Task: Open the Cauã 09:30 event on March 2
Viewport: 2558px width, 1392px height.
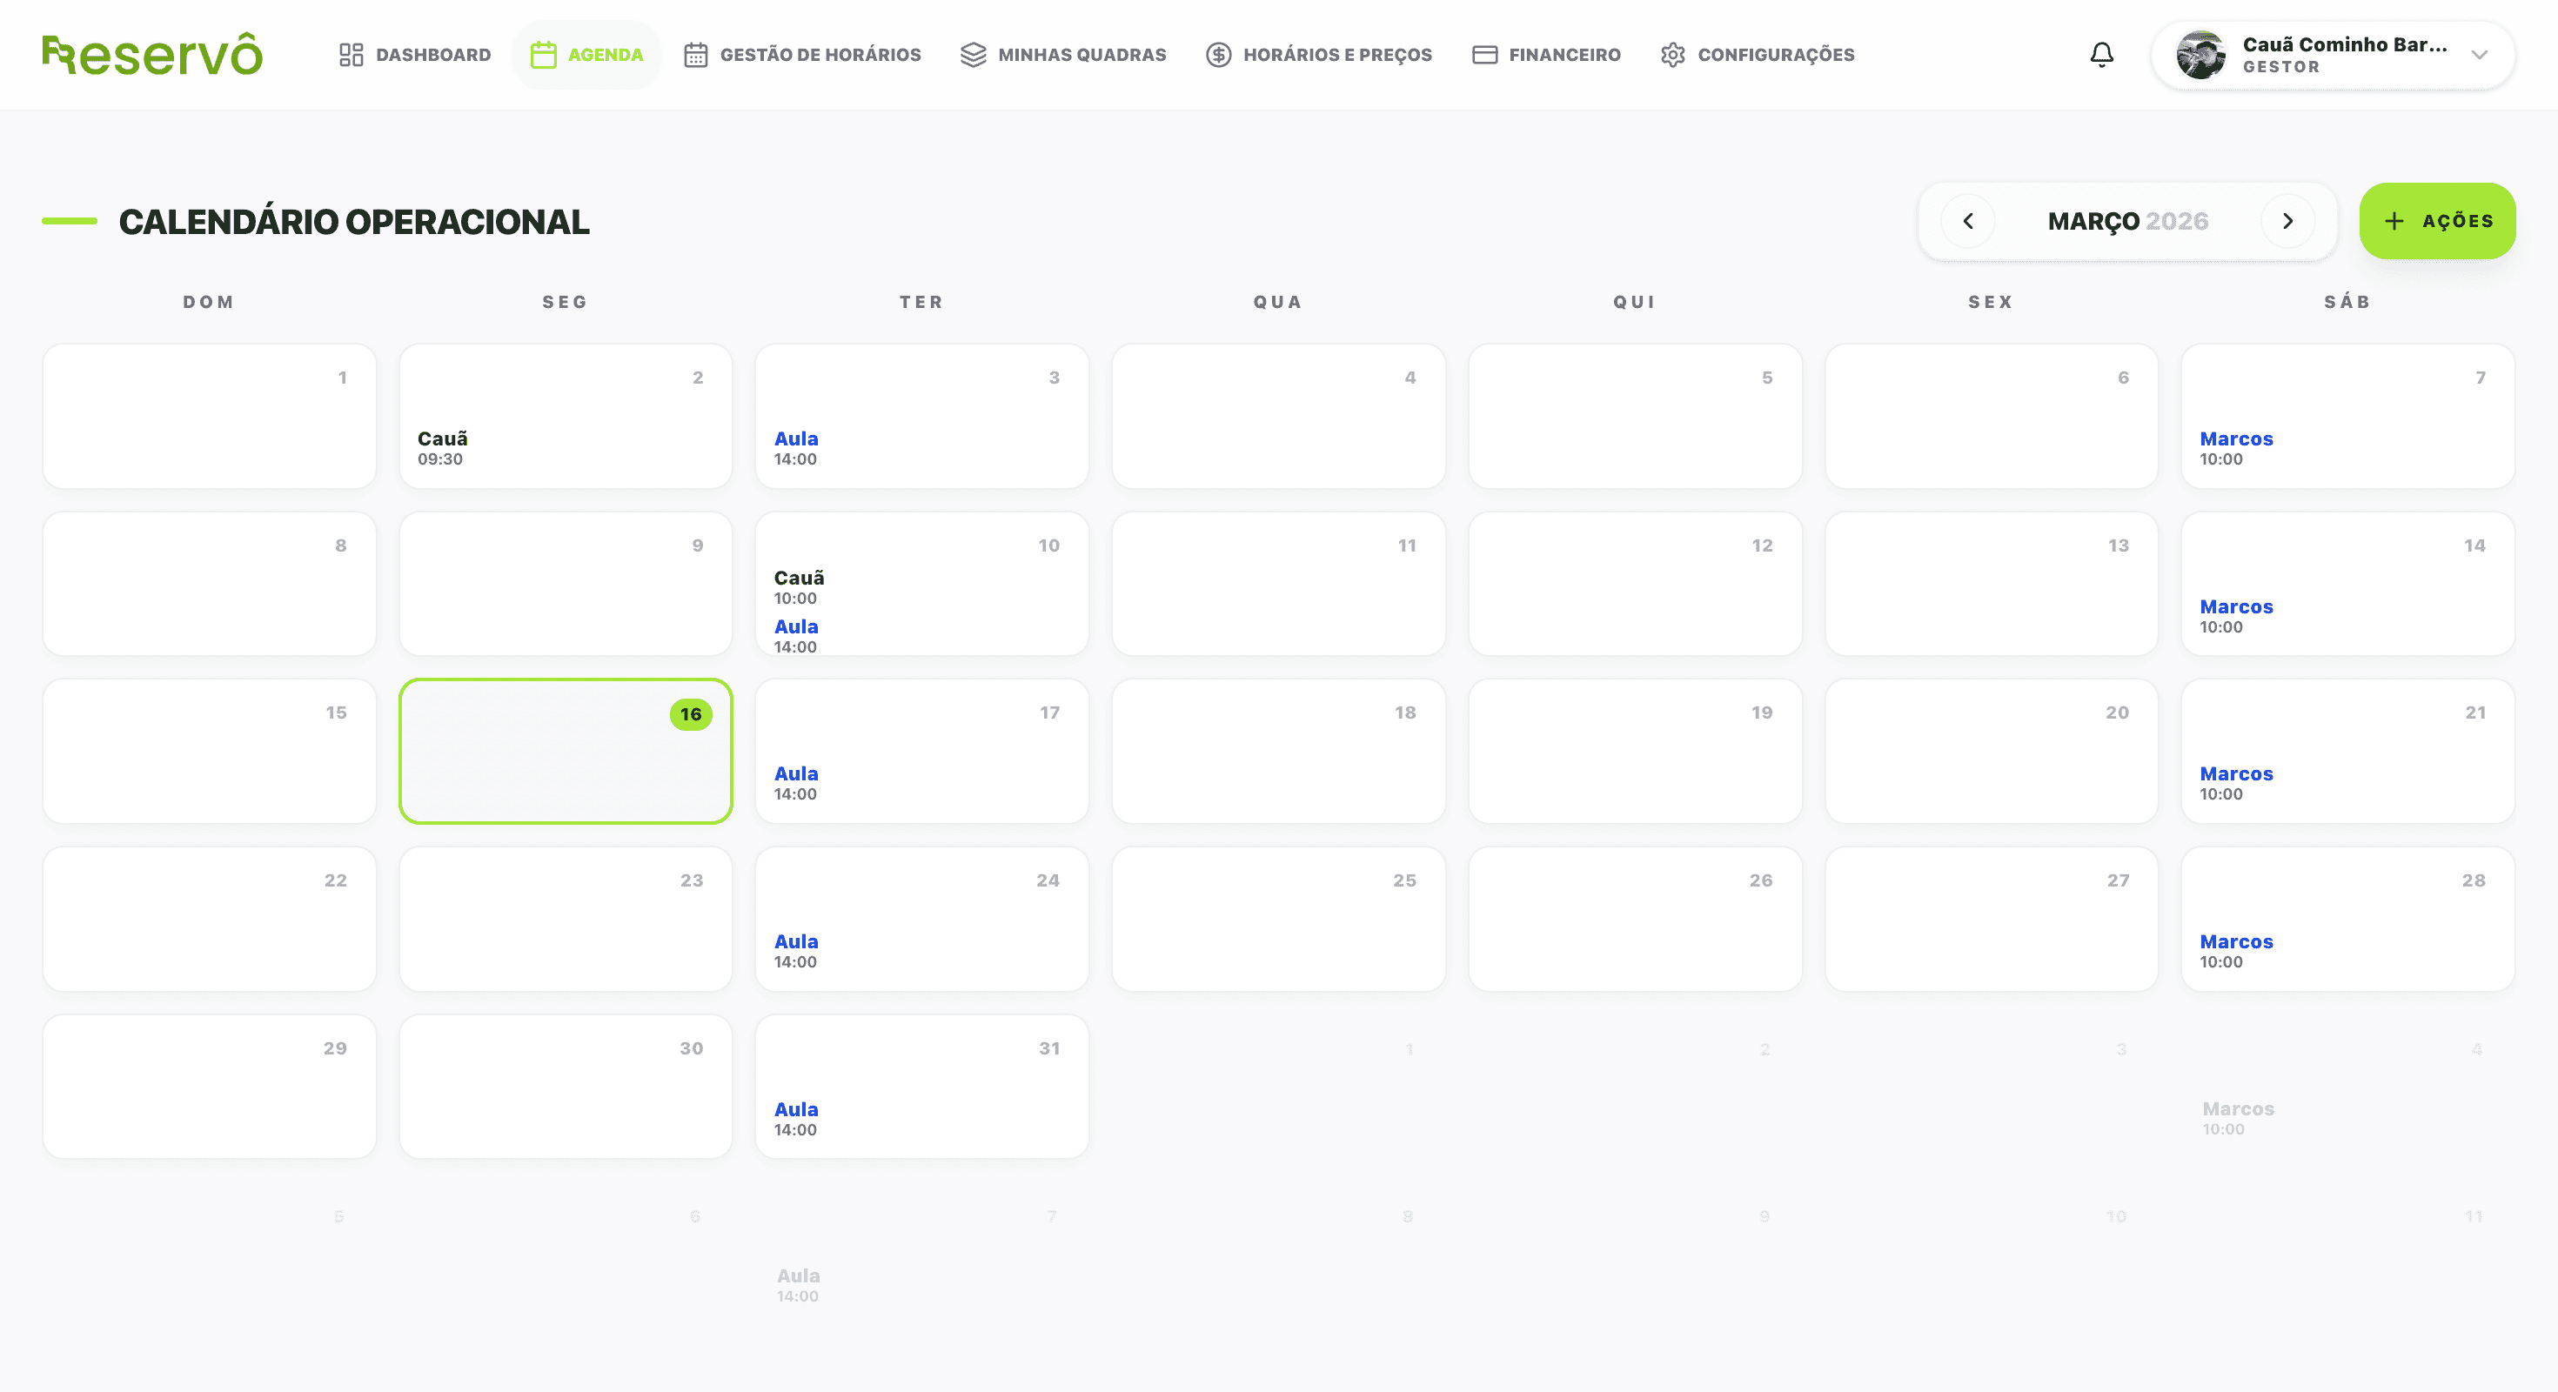Action: click(442, 448)
